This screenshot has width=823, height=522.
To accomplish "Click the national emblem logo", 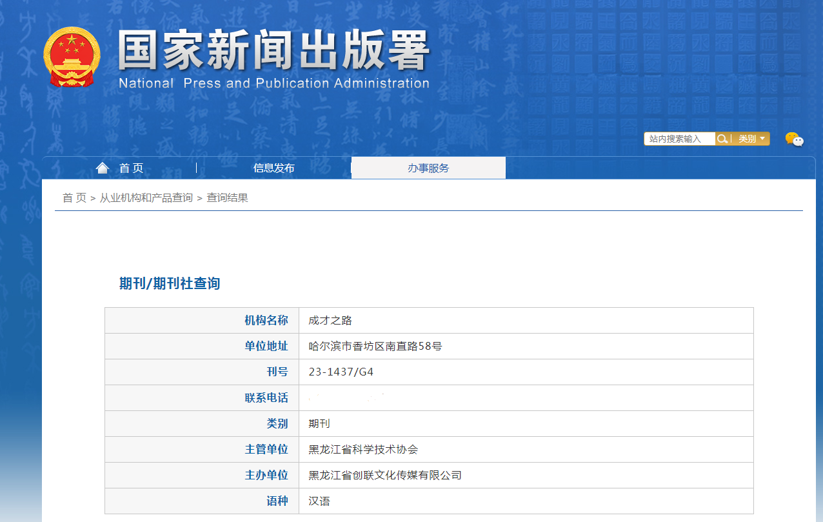I will pyautogui.click(x=72, y=57).
